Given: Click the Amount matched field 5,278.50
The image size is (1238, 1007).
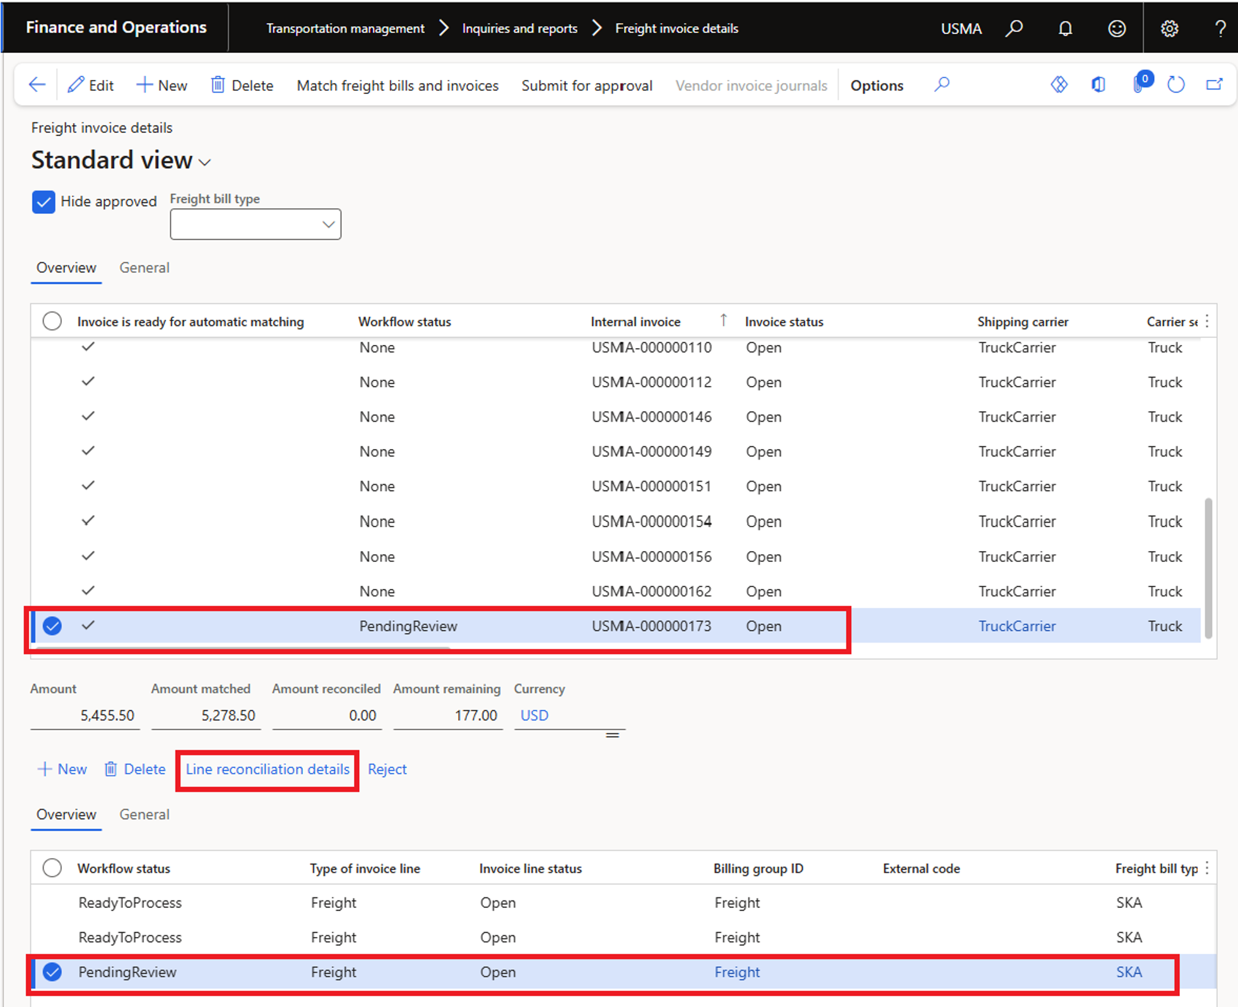Looking at the screenshot, I should pos(206,715).
